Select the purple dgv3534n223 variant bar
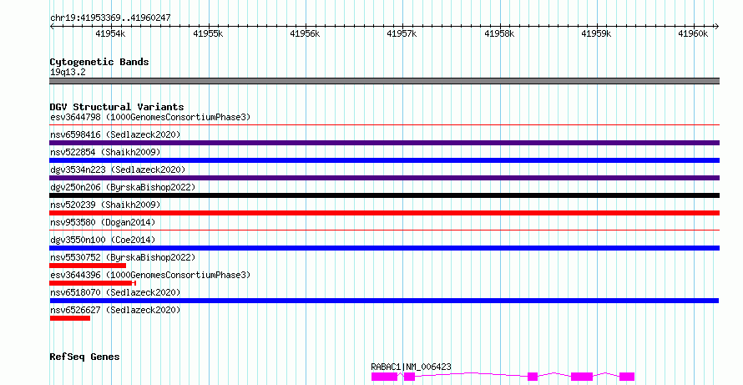 pos(384,178)
